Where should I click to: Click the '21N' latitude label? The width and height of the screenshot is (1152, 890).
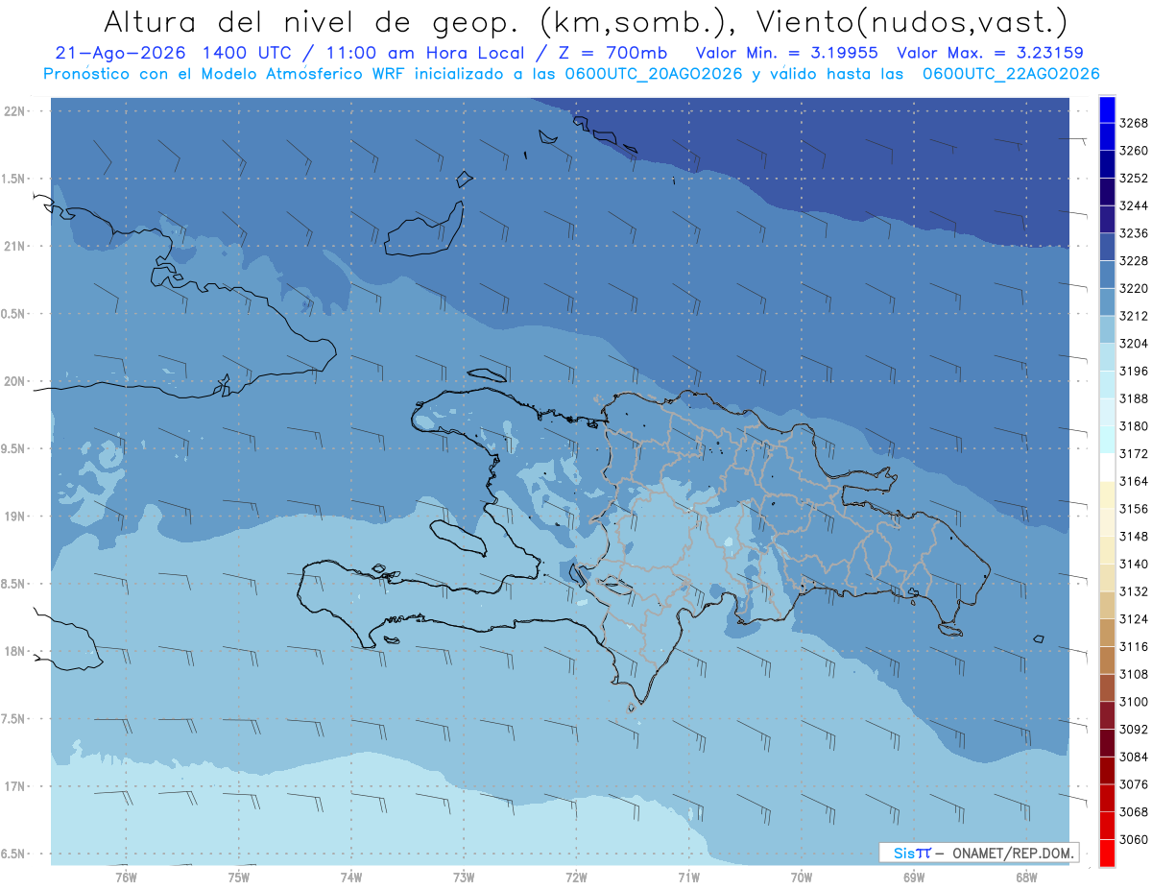pyautogui.click(x=15, y=246)
